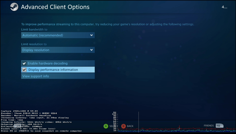
Task: Click the Limit bandwidth to label
Action: [34, 29]
